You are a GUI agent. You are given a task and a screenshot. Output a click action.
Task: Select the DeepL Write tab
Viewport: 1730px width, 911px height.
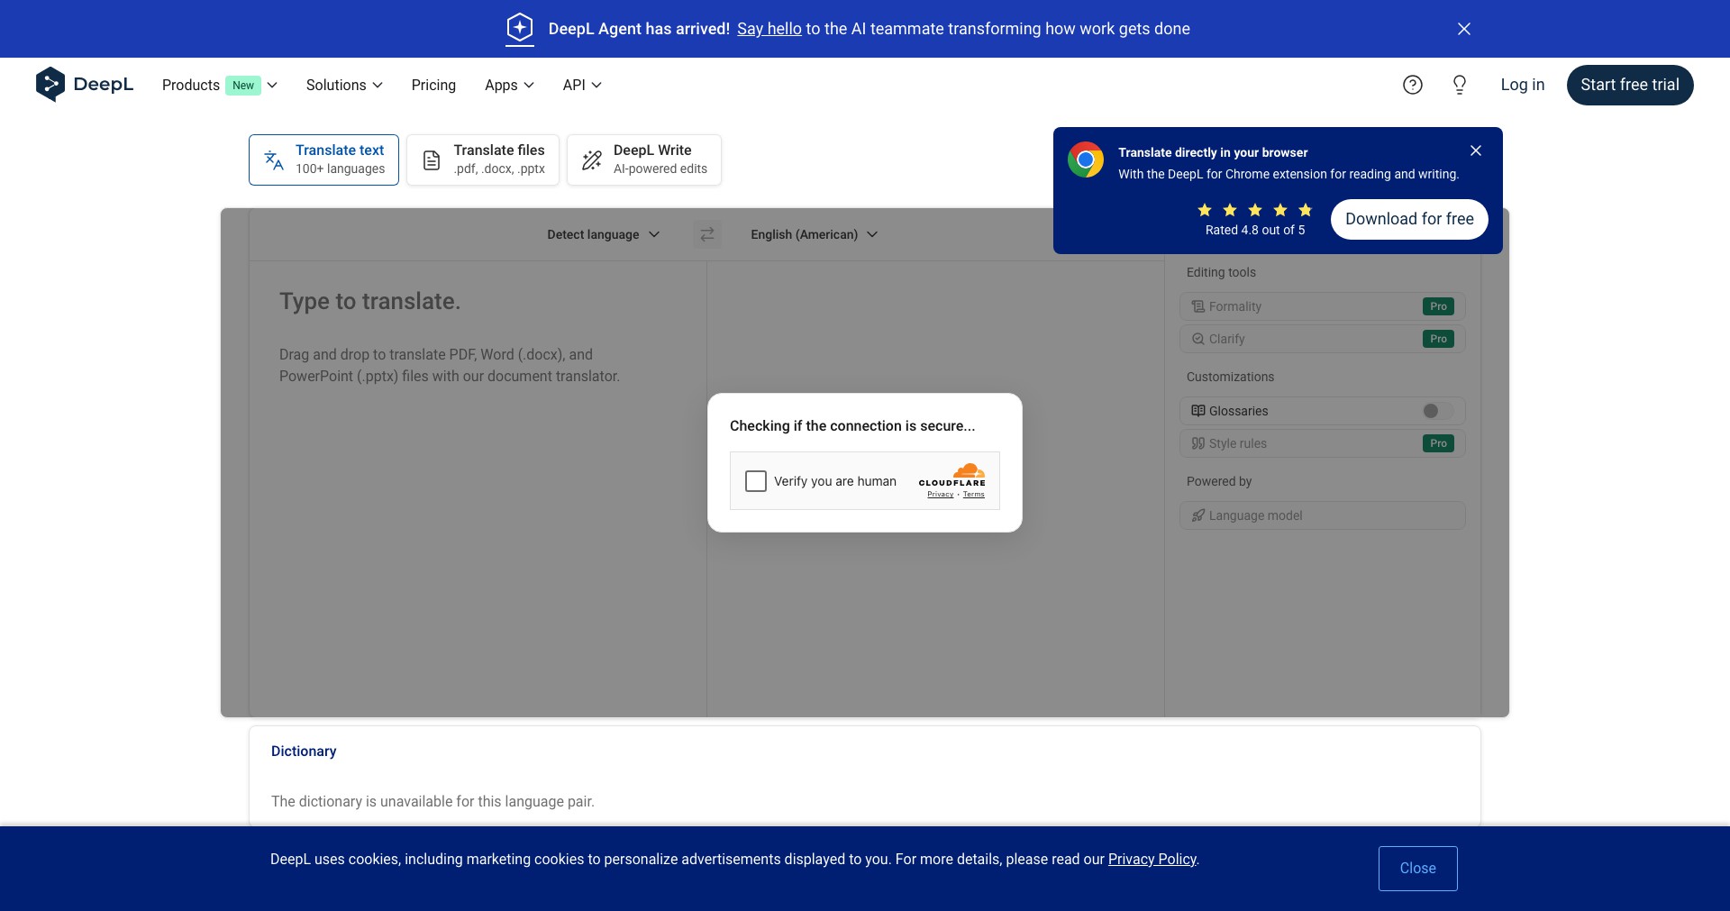(x=644, y=159)
